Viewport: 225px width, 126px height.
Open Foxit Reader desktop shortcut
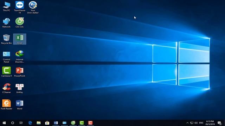point(6,105)
